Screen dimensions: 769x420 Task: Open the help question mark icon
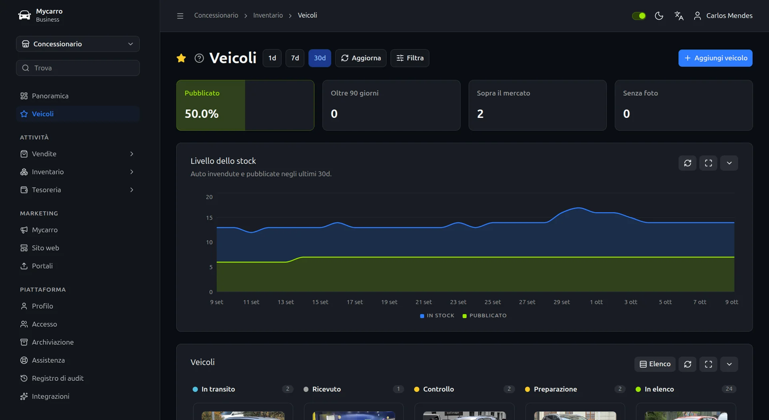(199, 58)
